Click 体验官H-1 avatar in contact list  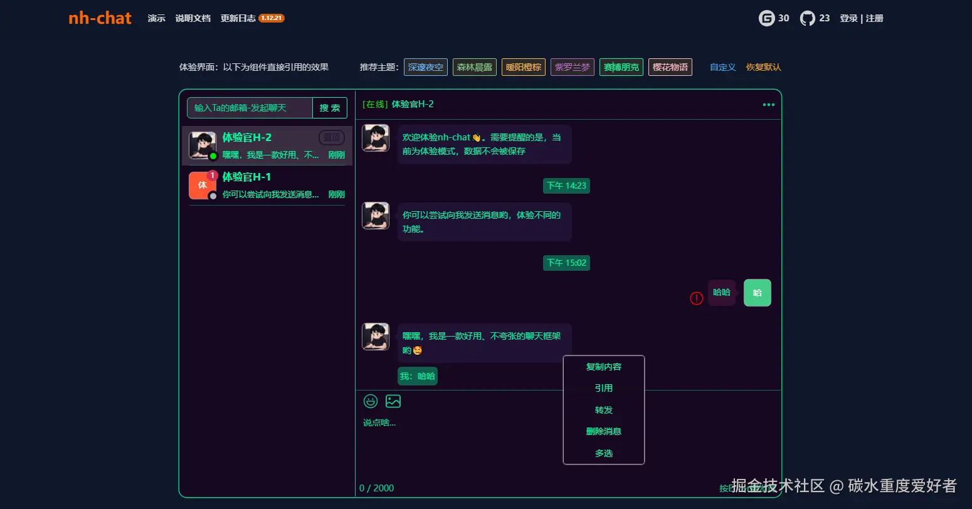(x=202, y=186)
